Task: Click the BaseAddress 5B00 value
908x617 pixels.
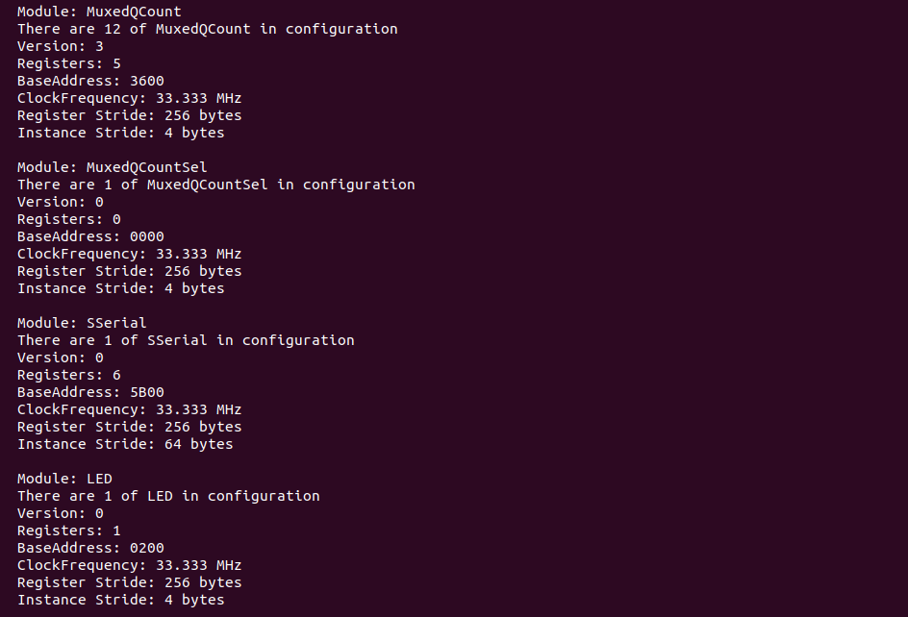Action: tap(147, 392)
